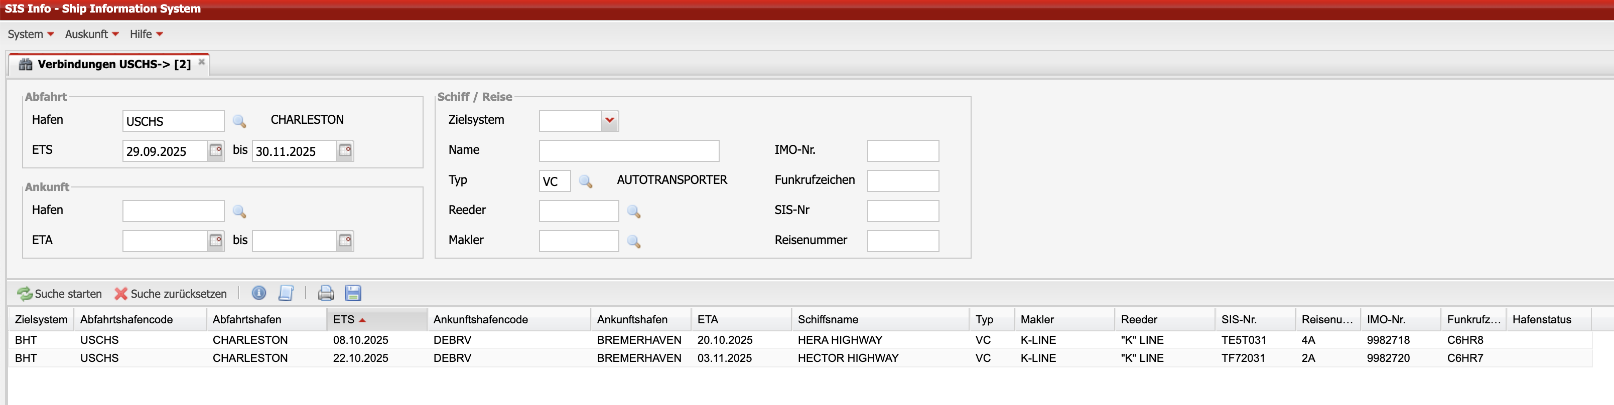Expand the Zielsystem dropdown
Screen dimensions: 1614x405
coord(610,120)
